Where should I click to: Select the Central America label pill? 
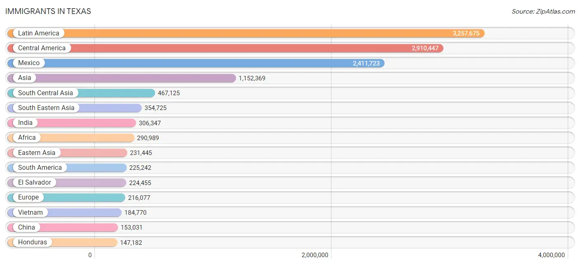pyautogui.click(x=42, y=48)
